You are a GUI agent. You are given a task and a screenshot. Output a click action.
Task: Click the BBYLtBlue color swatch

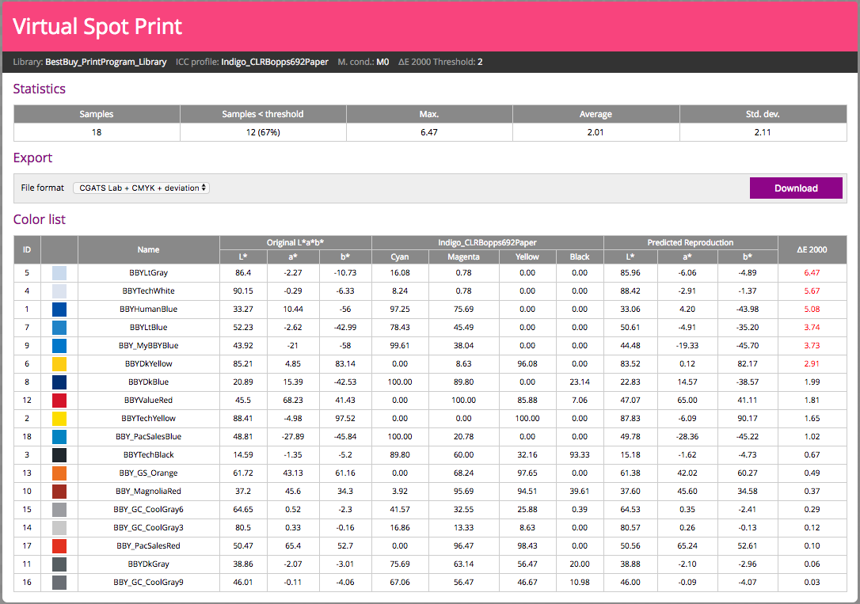tap(59, 327)
